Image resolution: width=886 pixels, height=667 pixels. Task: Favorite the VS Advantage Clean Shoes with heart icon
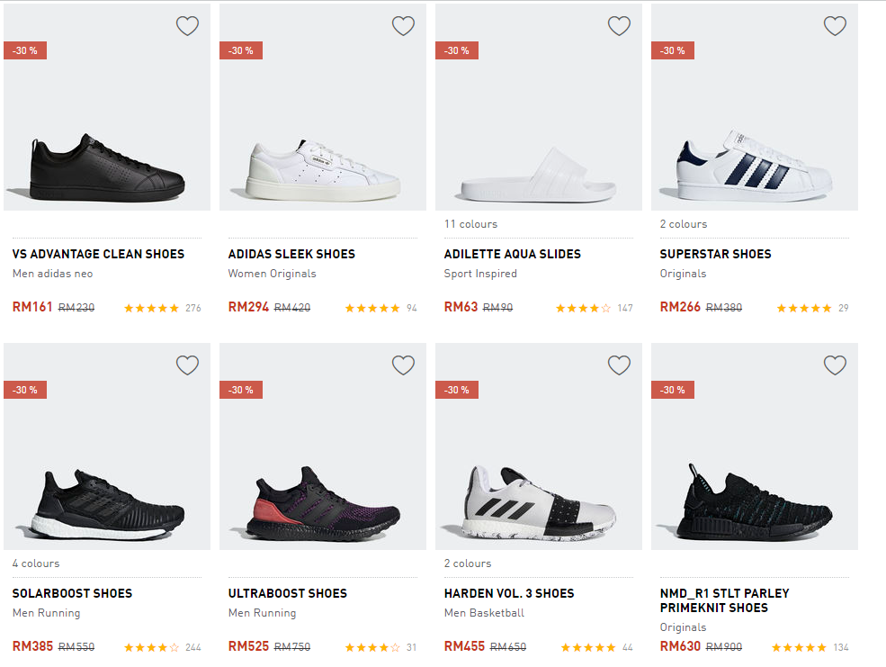click(187, 26)
